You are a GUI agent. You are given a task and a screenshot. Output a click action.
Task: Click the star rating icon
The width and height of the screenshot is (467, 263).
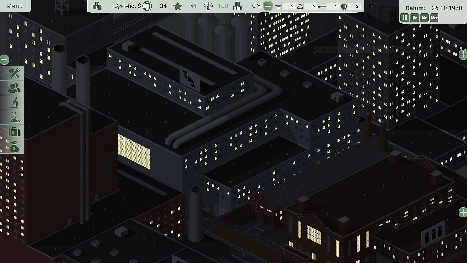point(178,6)
